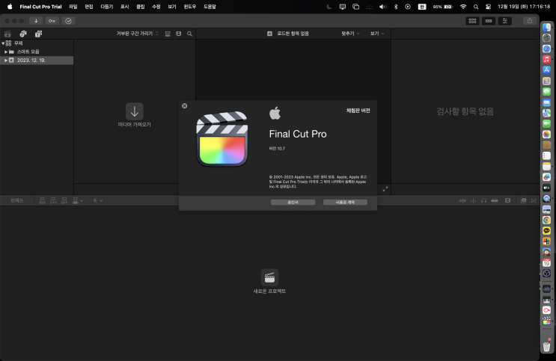Toggle the Inspector sliders button

[x=505, y=21]
